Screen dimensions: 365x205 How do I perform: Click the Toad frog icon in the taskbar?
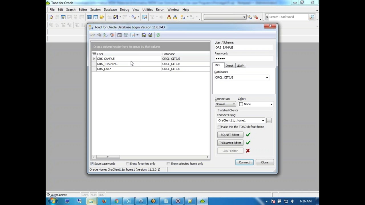[x=202, y=201]
